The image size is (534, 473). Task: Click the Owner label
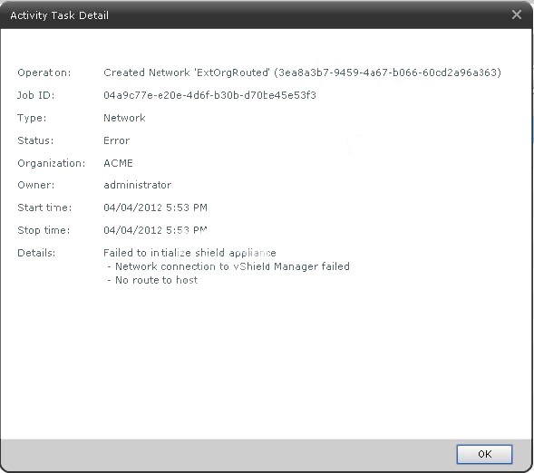point(36,185)
